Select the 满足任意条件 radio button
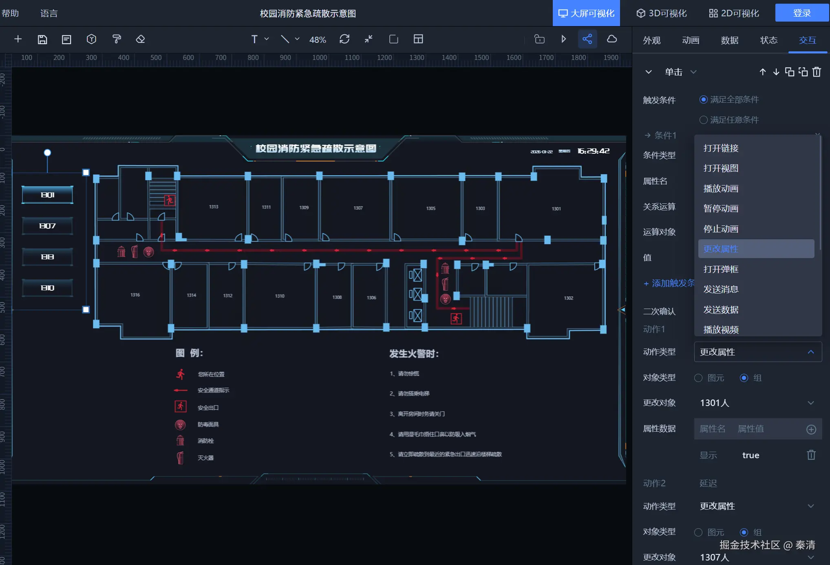 point(703,120)
